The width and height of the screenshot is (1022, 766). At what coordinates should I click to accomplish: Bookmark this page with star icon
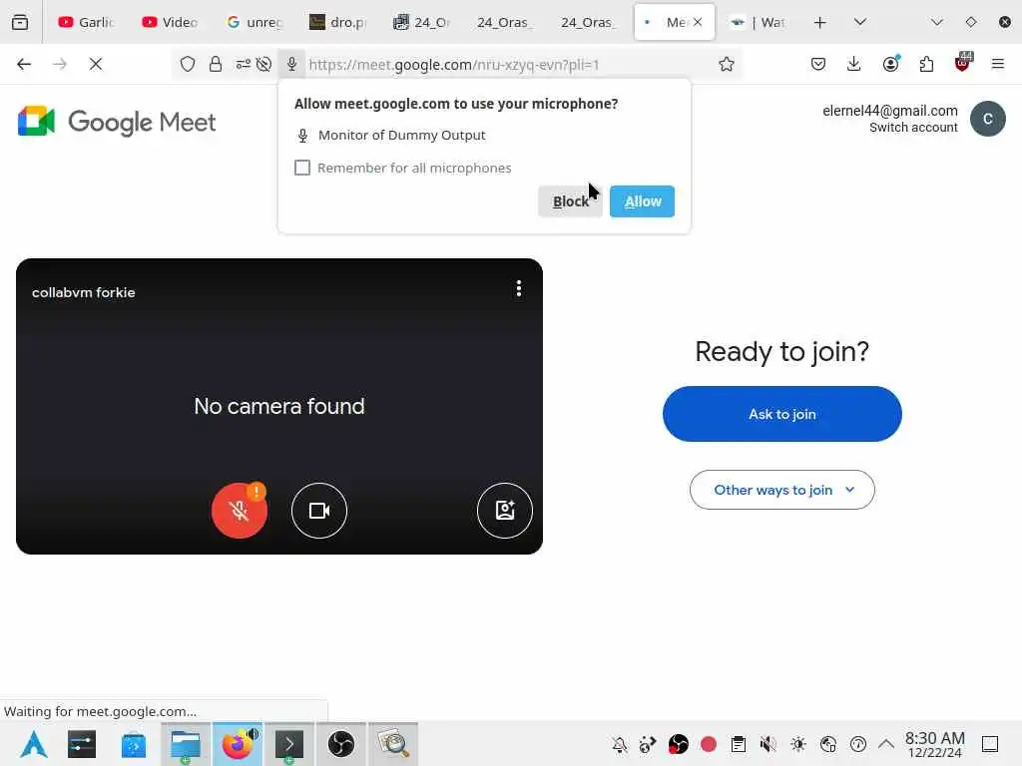click(x=727, y=64)
